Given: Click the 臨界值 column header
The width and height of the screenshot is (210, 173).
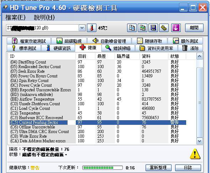Looking at the screenshot, I should pyautogui.click(x=127, y=56).
